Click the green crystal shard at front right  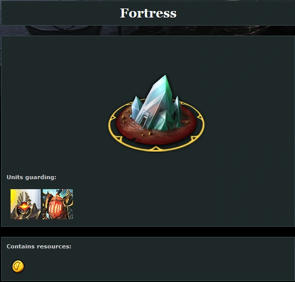point(164,120)
